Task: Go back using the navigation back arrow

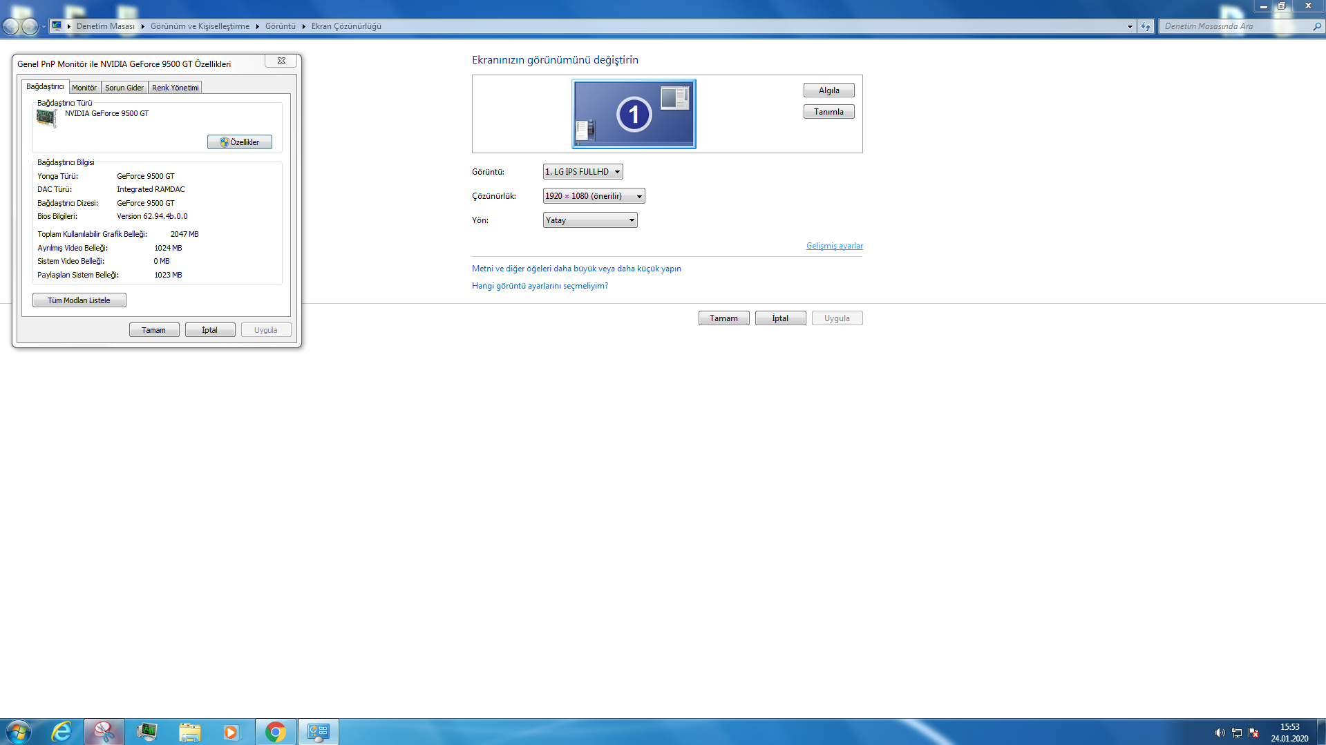Action: pos(11,26)
